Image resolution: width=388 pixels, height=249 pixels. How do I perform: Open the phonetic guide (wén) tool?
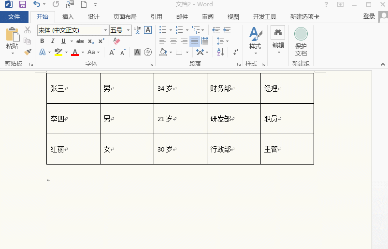pos(137,30)
